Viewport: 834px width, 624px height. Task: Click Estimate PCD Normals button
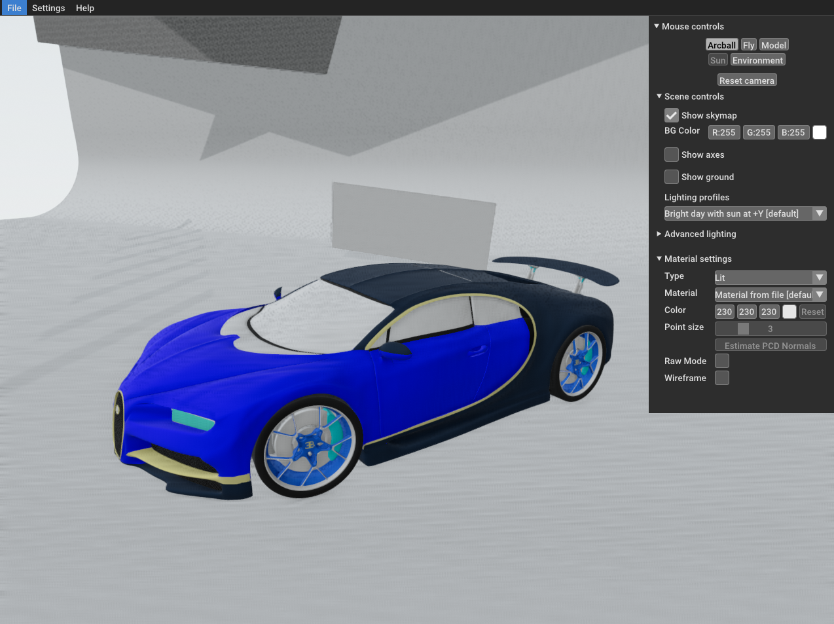coord(771,345)
